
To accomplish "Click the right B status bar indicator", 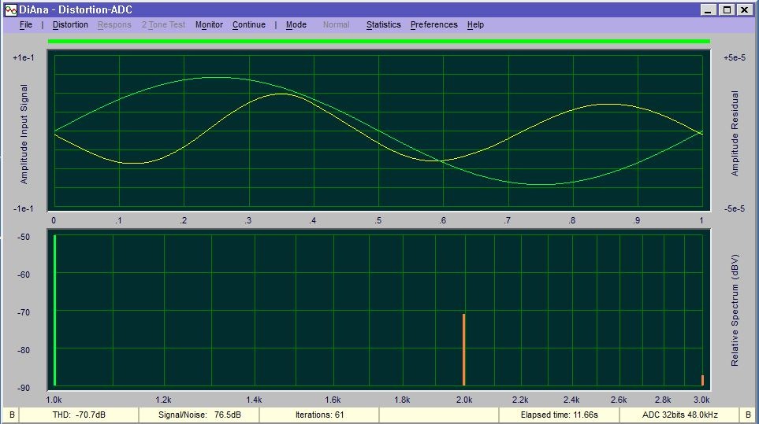I will click(x=748, y=415).
